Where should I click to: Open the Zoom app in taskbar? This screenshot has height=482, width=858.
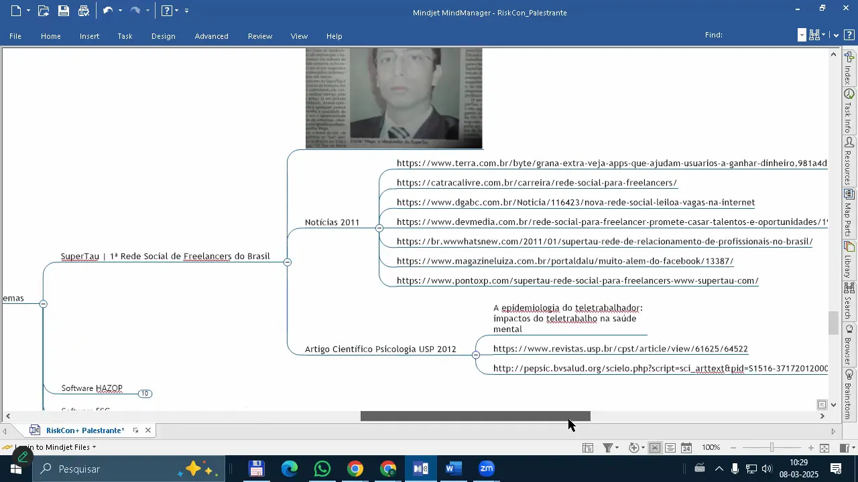point(487,469)
